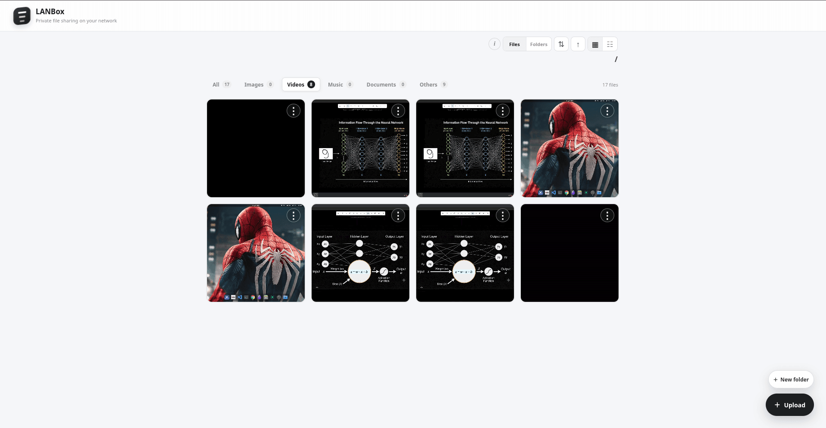Select the Videos tab
This screenshot has width=826, height=428.
(x=301, y=84)
